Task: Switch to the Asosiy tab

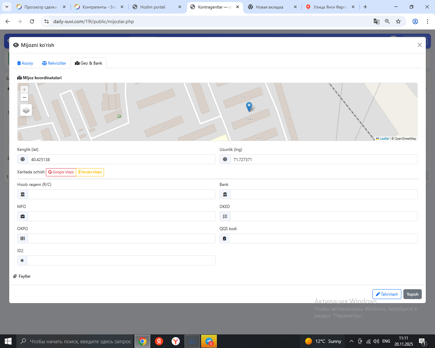Action: click(25, 63)
